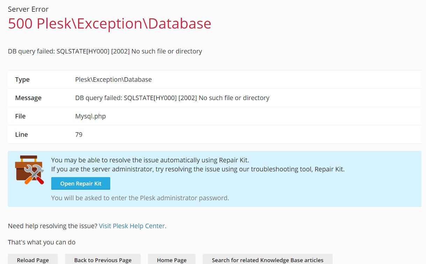The width and height of the screenshot is (426, 264).
Task: Select the Message row error text
Action: pos(172,98)
